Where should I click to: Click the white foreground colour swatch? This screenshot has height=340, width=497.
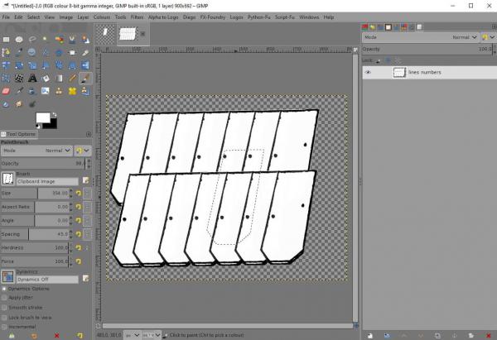coord(41,117)
